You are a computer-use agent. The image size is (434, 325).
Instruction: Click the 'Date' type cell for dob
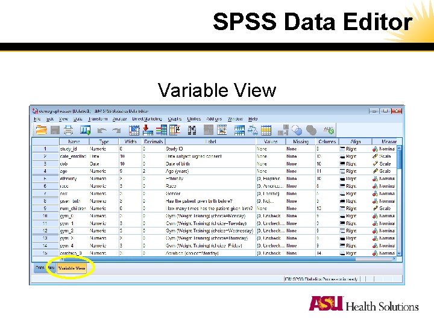[x=104, y=164]
